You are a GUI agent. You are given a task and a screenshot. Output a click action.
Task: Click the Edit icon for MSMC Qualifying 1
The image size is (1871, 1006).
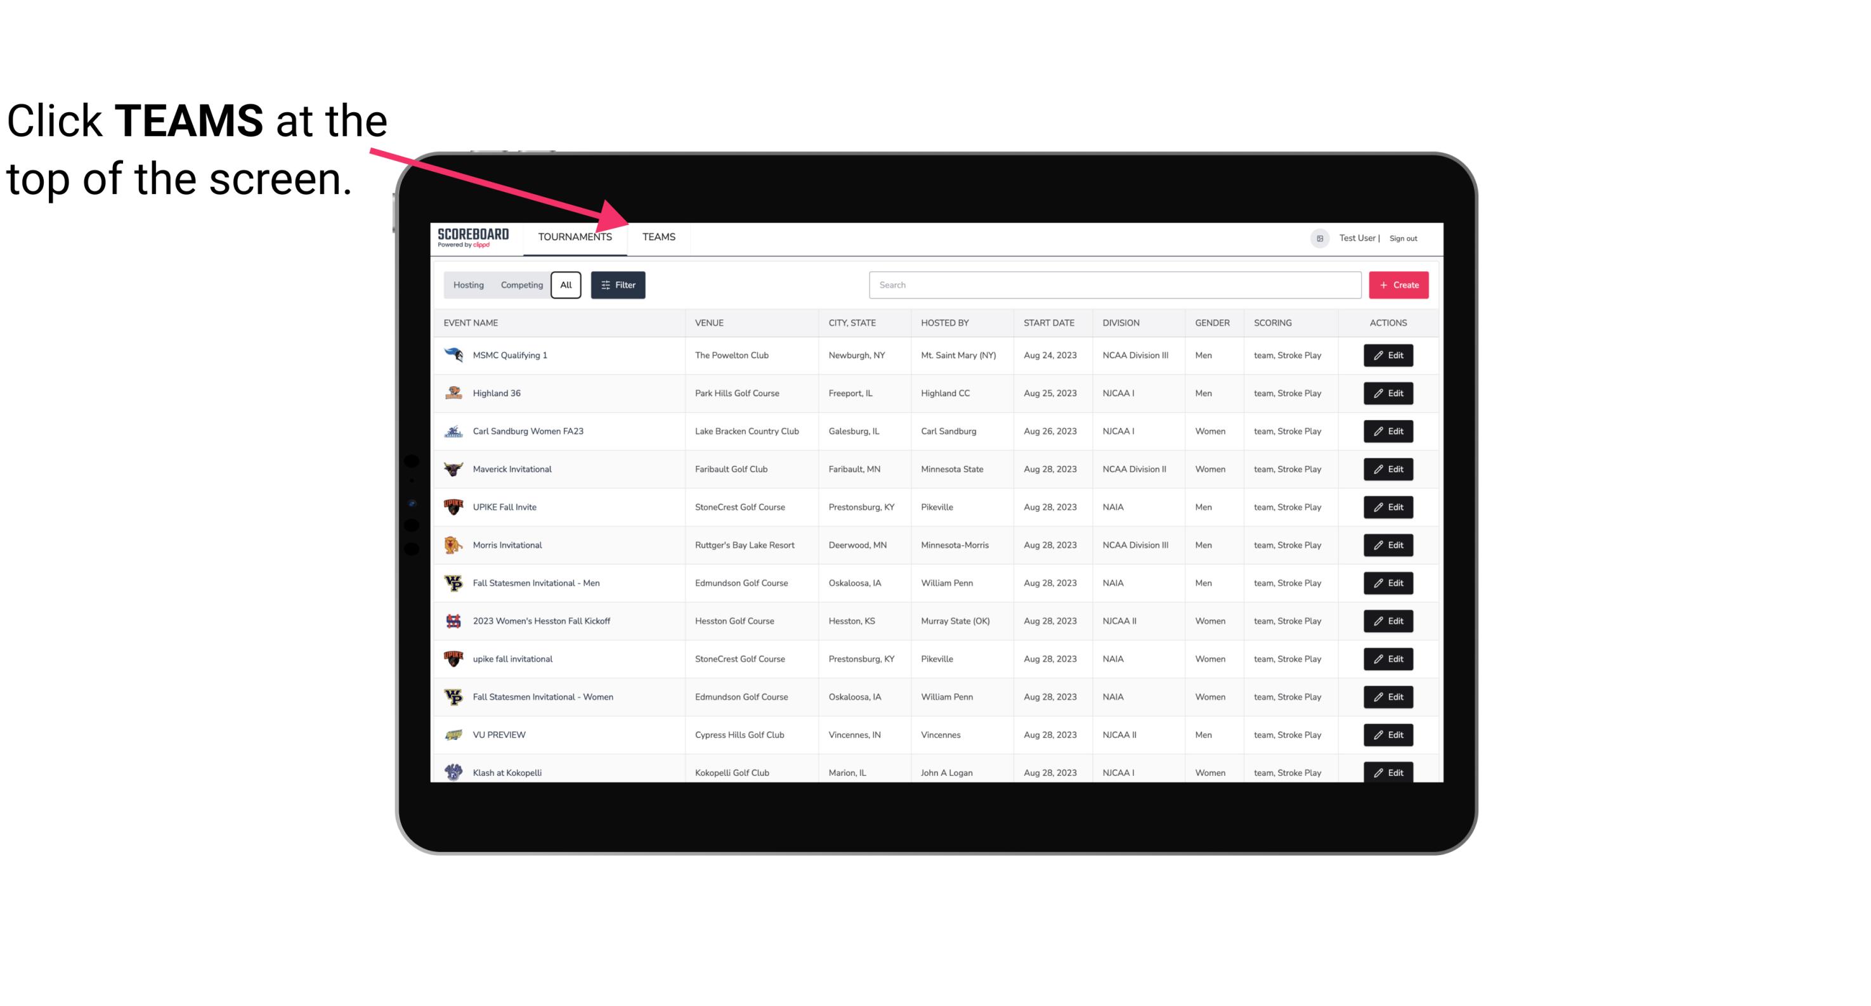click(x=1388, y=356)
